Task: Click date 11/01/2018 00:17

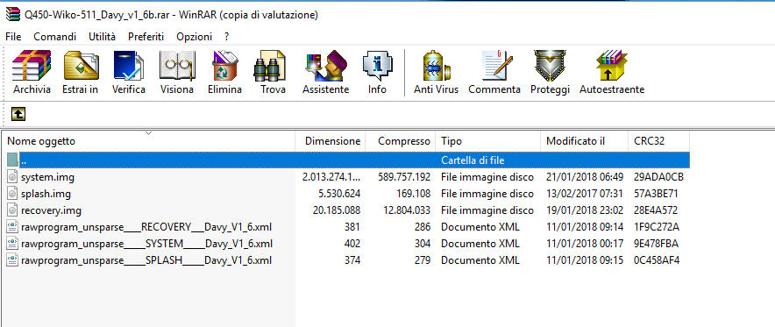Action: pyautogui.click(x=585, y=244)
